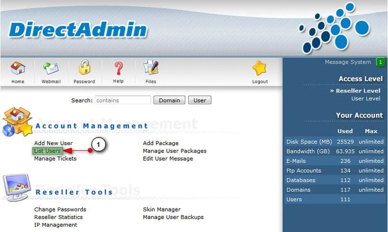Click the Ftp Accounts row label
The image size is (388, 232).
304,170
